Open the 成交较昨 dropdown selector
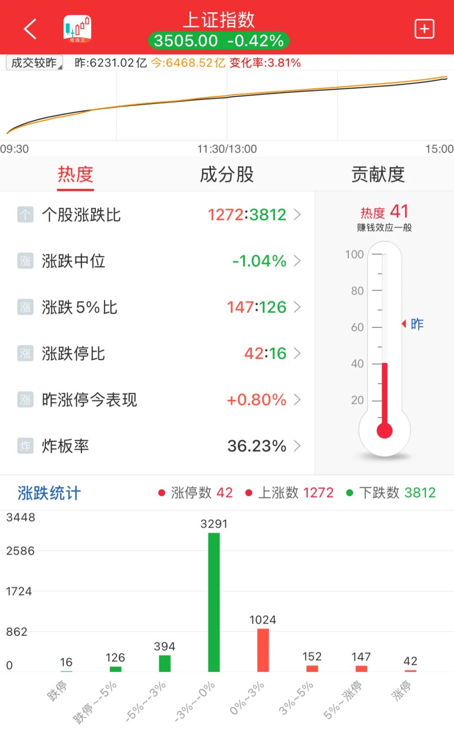This screenshot has height=732, width=454. pyautogui.click(x=34, y=63)
